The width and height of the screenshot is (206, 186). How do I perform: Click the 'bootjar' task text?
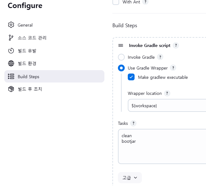click(x=129, y=141)
